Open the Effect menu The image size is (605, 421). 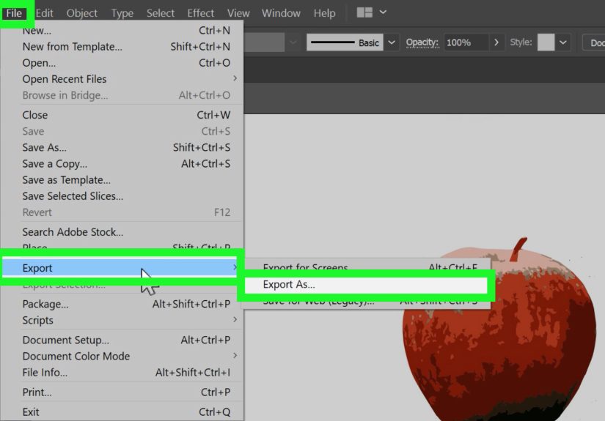(x=200, y=13)
